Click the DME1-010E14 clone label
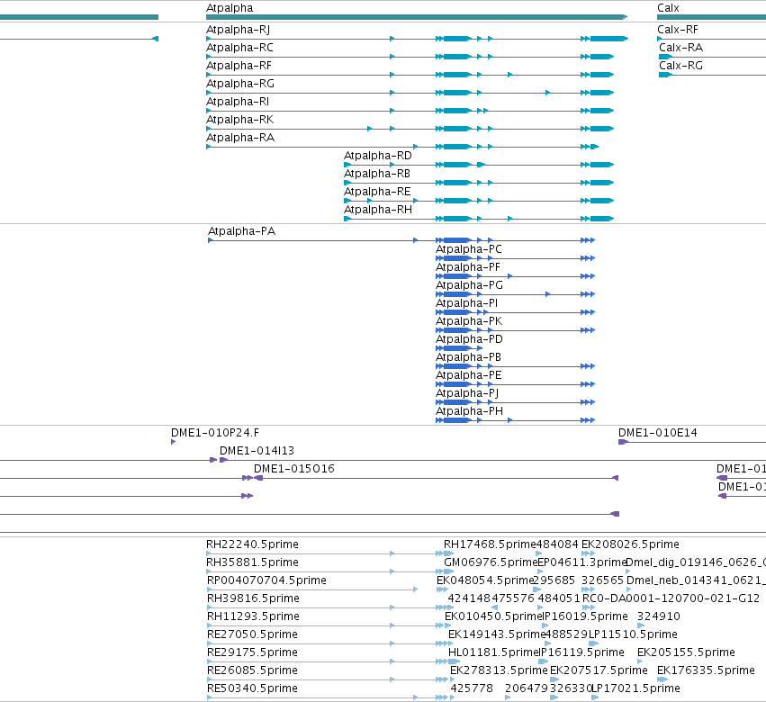Image resolution: width=766 pixels, height=702 pixels. [658, 433]
